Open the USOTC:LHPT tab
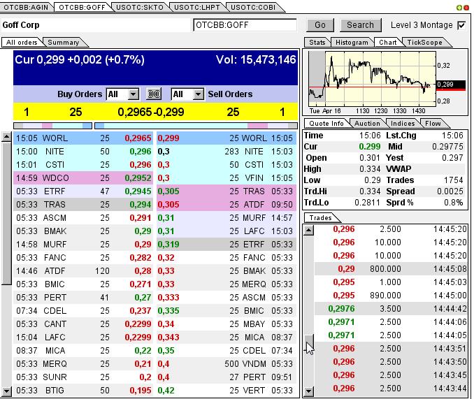This screenshot has width=474, height=399. pos(197,7)
